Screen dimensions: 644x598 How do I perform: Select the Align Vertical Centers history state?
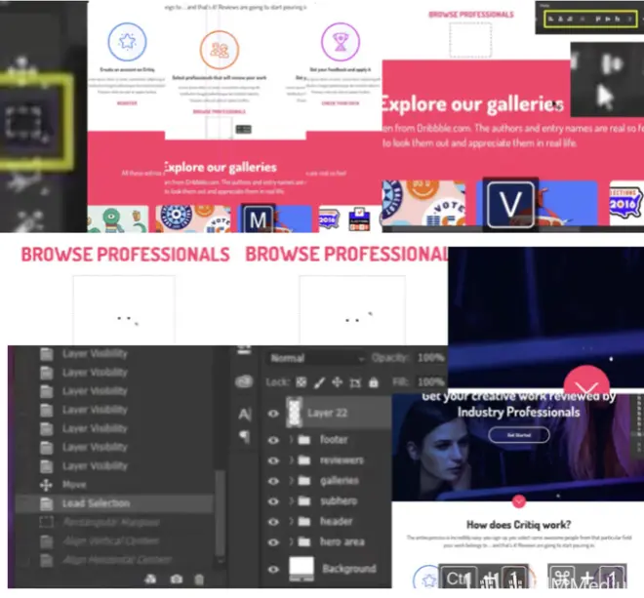tap(114, 540)
